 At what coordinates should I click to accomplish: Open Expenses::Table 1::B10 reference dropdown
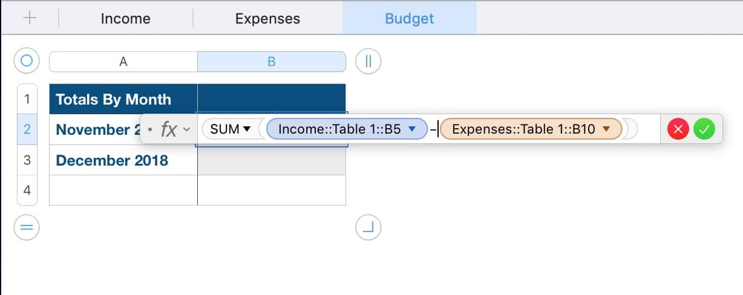606,129
